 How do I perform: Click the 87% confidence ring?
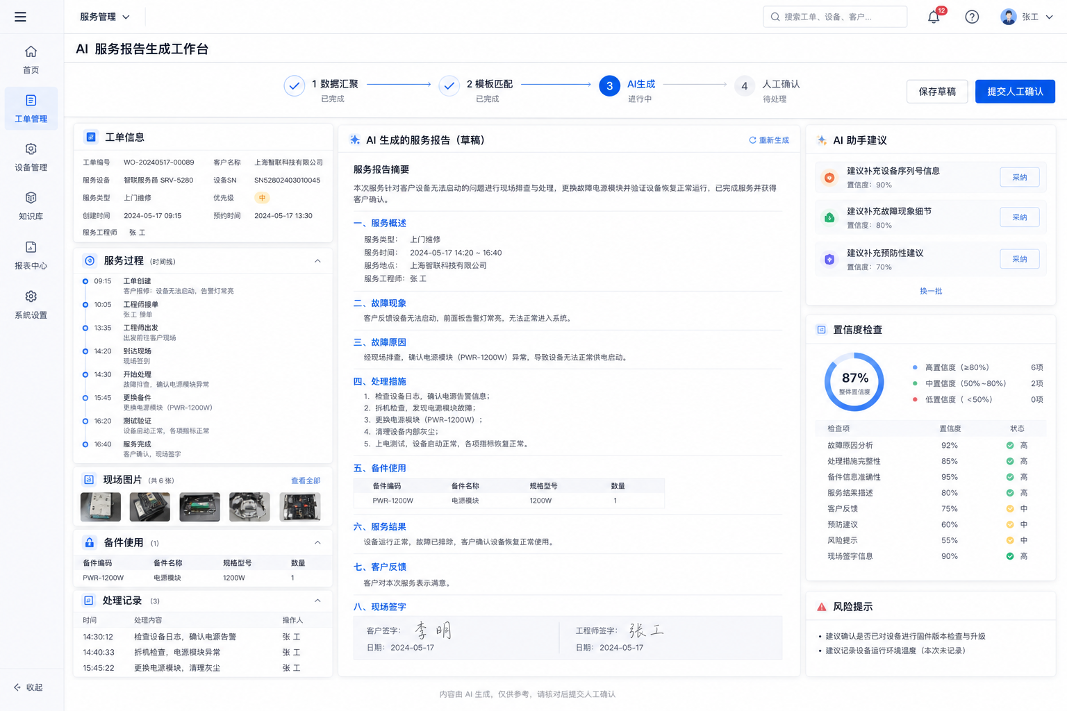point(854,382)
